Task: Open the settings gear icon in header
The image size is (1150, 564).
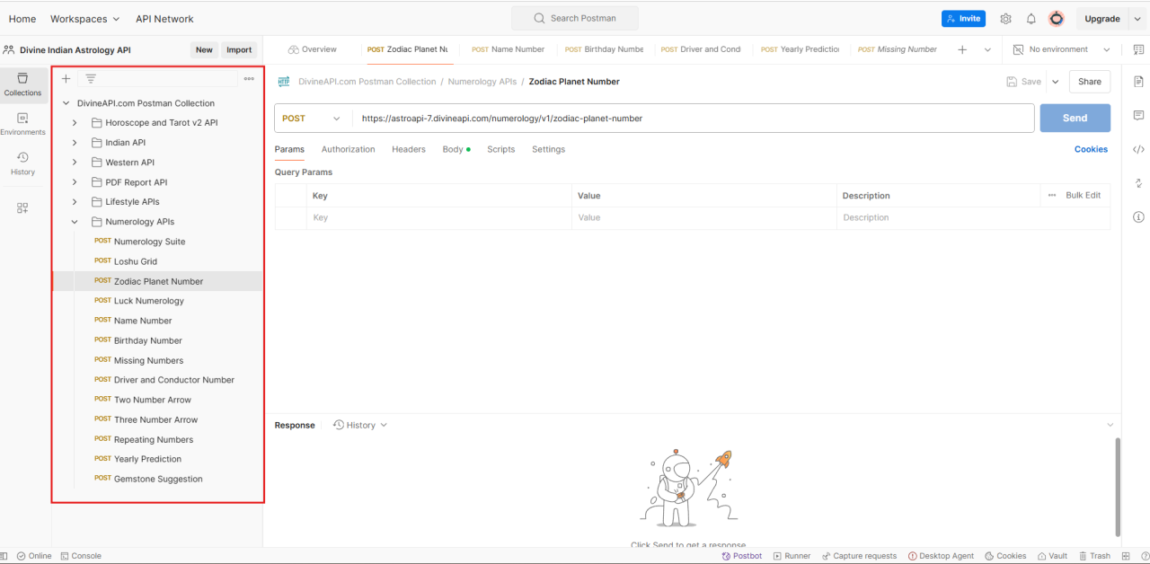Action: 1005,19
